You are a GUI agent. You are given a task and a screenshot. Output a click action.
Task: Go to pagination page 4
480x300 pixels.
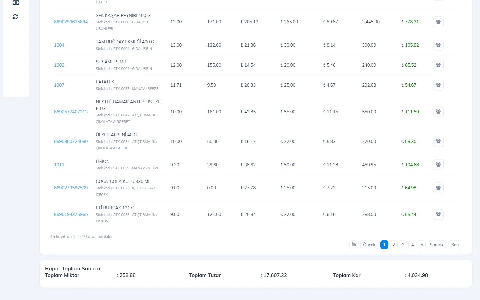click(x=412, y=245)
